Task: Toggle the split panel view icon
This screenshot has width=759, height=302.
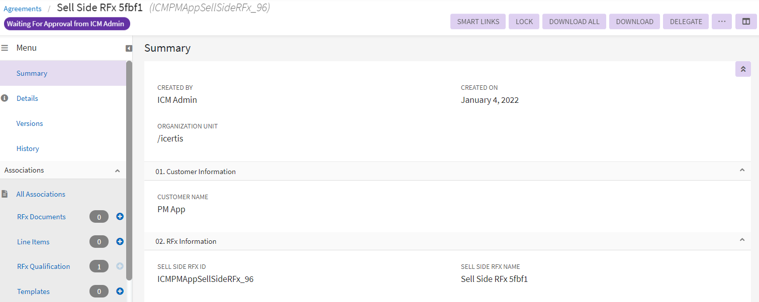Action: point(746,22)
